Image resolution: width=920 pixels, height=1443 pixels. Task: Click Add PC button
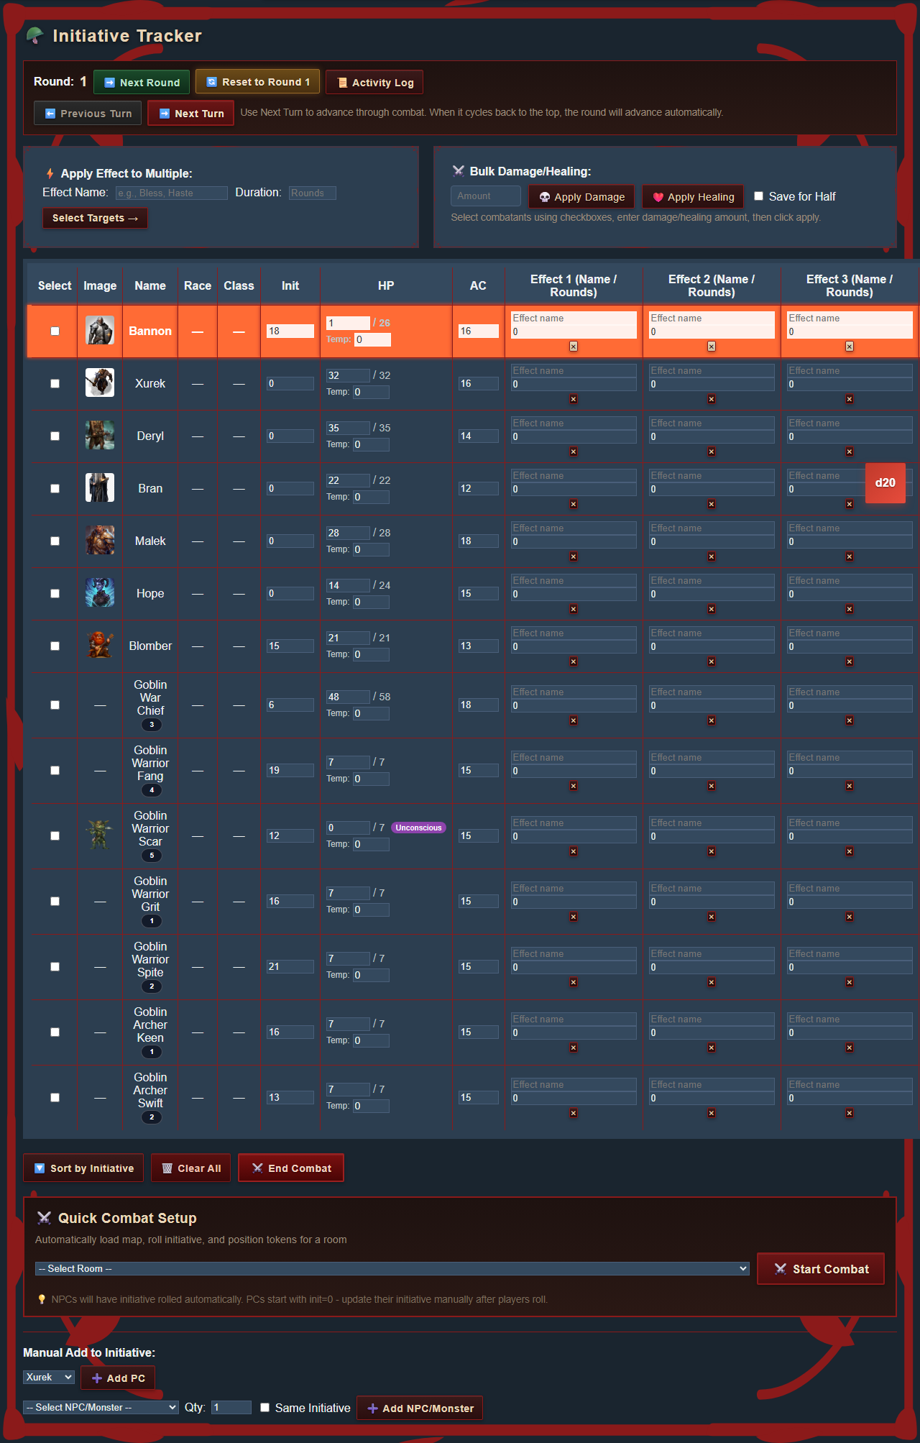(x=118, y=1378)
